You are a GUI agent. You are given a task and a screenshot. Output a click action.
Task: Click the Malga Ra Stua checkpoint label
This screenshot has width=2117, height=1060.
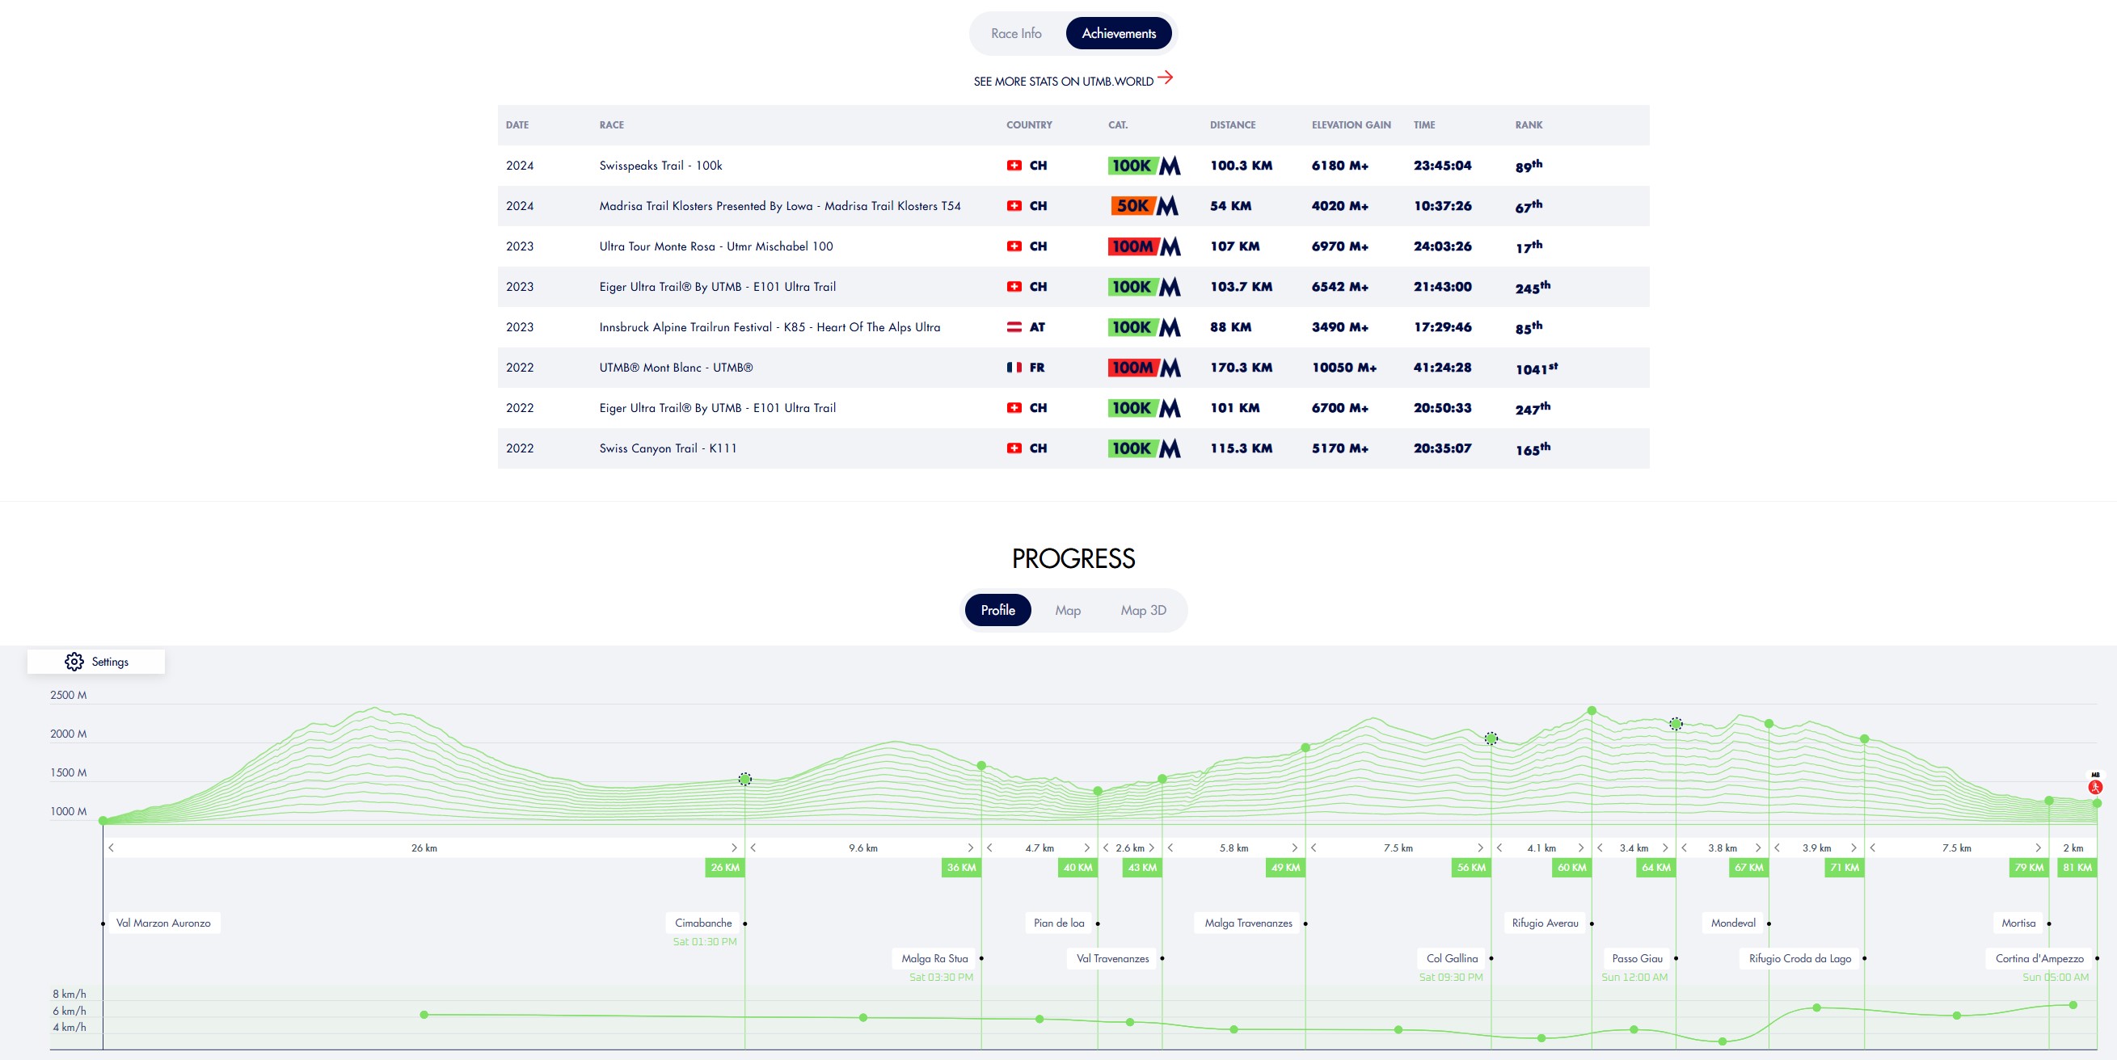coord(934,959)
